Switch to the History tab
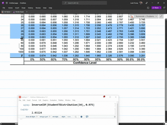Viewport: 167px width, 125px height. point(30,8)
